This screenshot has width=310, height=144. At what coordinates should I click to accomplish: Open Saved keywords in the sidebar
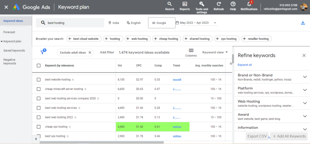[x=14, y=51]
